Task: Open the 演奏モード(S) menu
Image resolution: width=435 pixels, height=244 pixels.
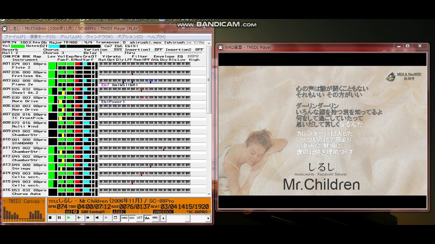Action: pyautogui.click(x=42, y=37)
